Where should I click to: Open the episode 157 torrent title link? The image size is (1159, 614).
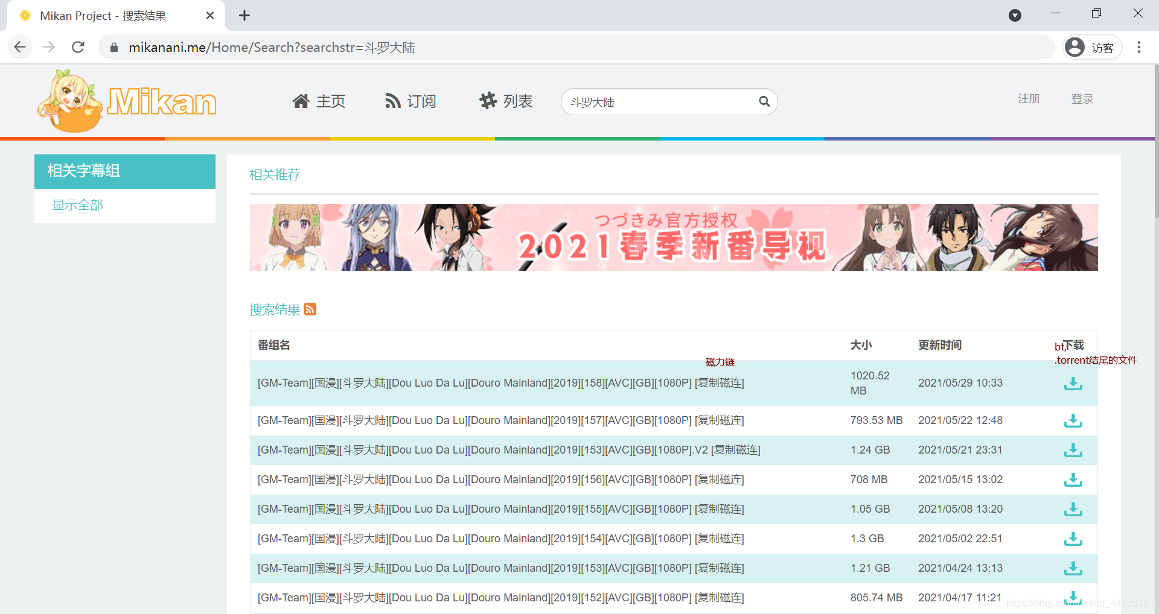(x=474, y=420)
